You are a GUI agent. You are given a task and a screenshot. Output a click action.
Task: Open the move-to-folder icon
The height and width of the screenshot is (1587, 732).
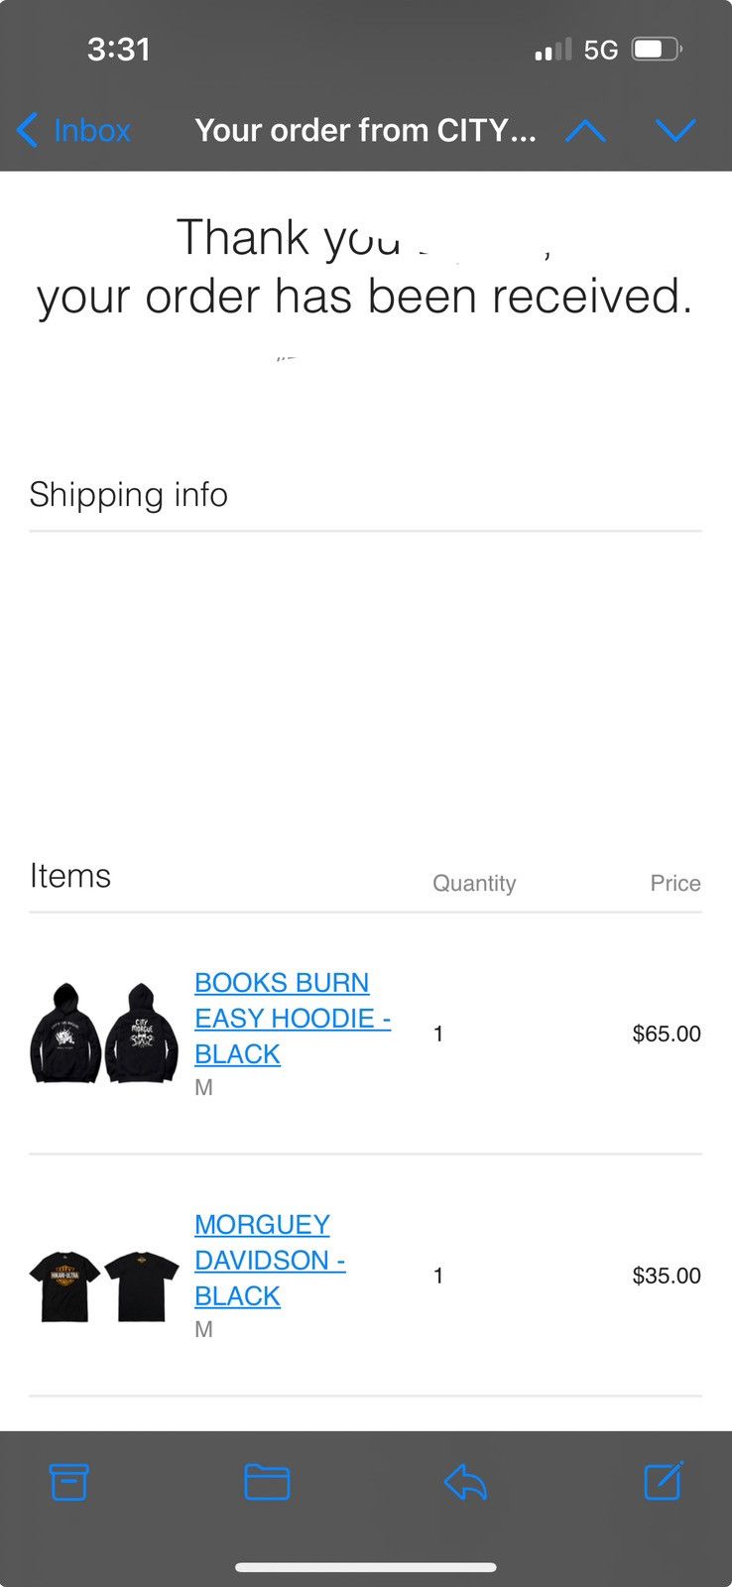pos(267,1482)
